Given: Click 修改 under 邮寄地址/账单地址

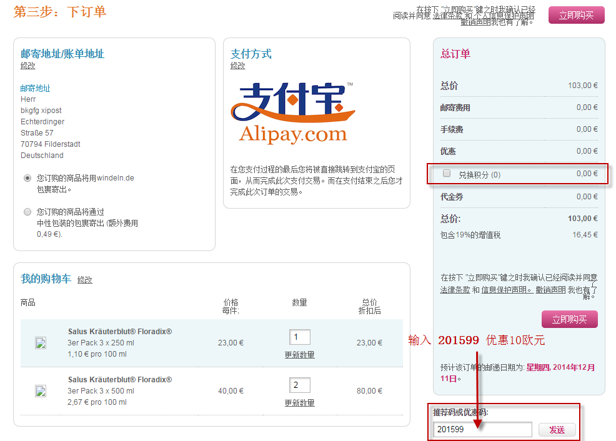Looking at the screenshot, I should tap(28, 66).
